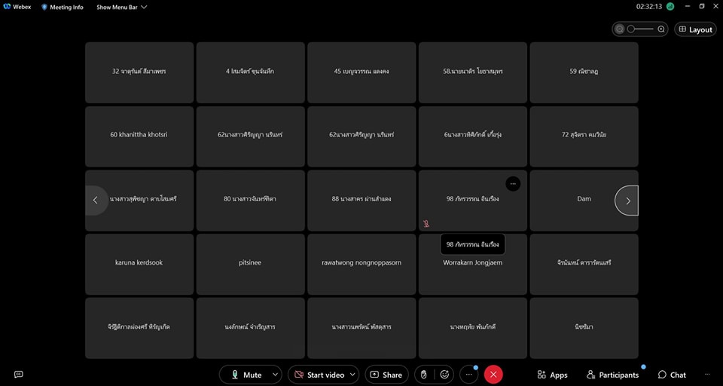Open audio options arrow beside Mute
The height and width of the screenshot is (386, 723).
click(x=276, y=375)
